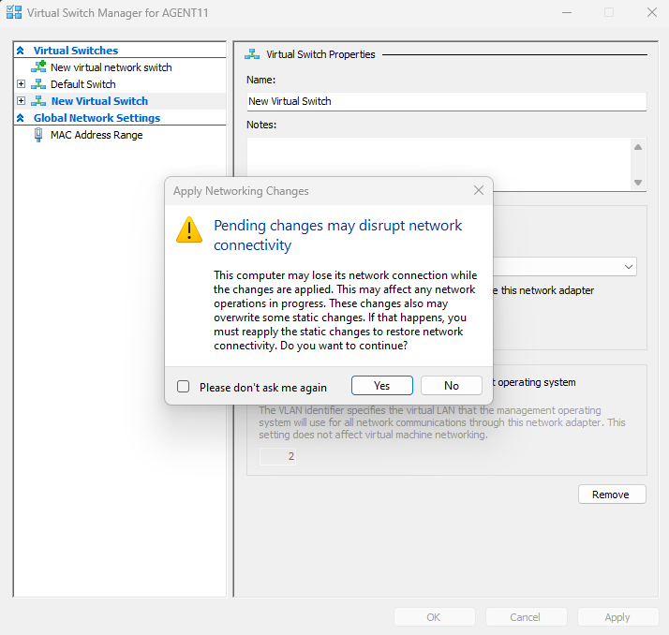Click the Name field containing New Virtual Switch

(446, 101)
